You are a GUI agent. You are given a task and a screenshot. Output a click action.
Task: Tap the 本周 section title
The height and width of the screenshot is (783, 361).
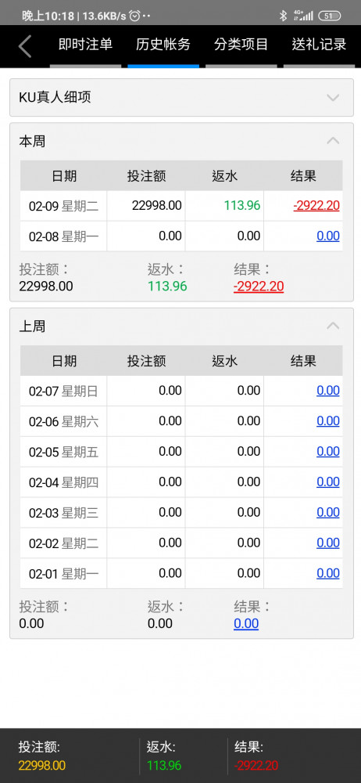coord(32,141)
